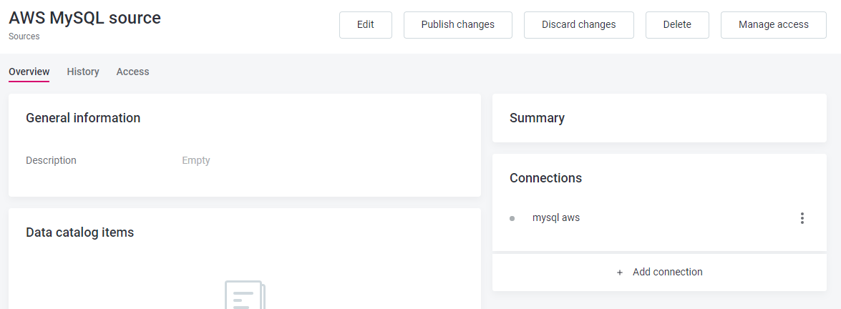Click the Empty description value
This screenshot has height=309, width=841.
click(x=196, y=160)
